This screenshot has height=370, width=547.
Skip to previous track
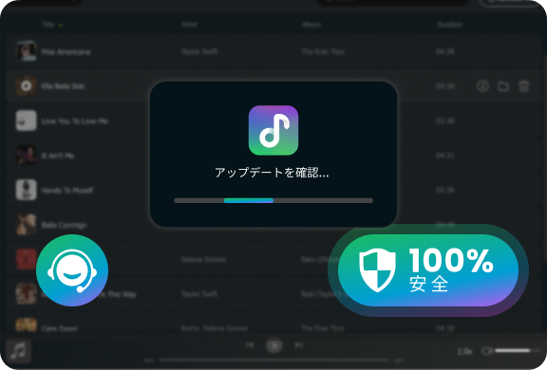pos(250,345)
